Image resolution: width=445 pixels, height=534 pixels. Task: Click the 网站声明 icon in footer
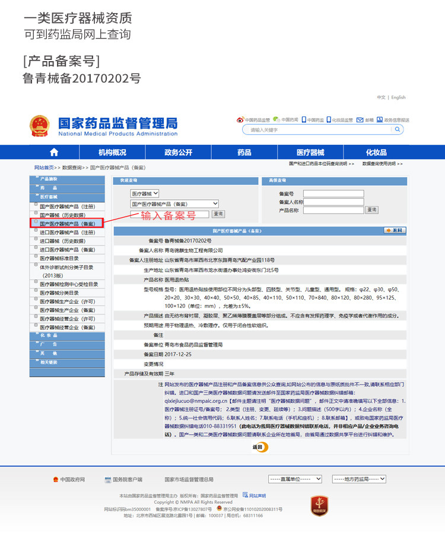245,495
